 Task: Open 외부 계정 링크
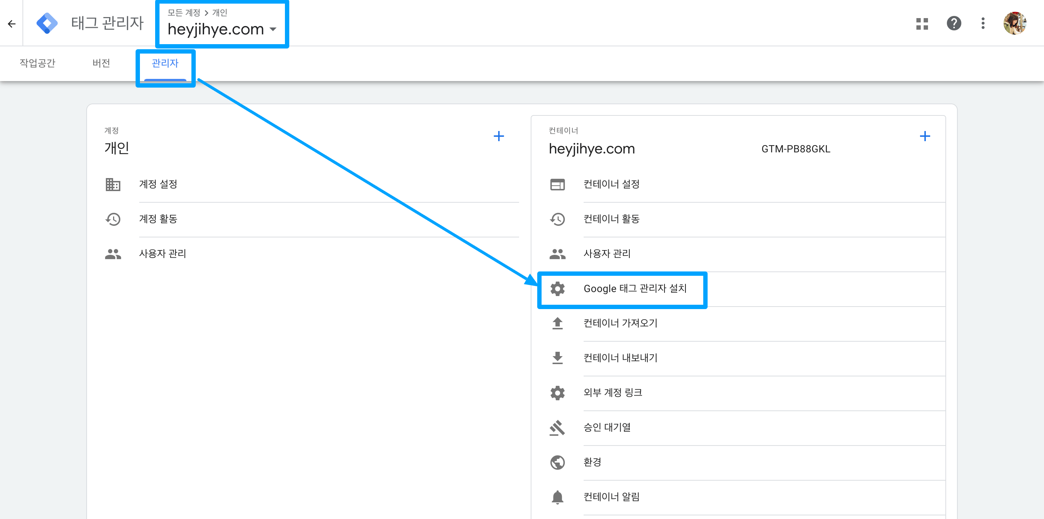point(613,393)
